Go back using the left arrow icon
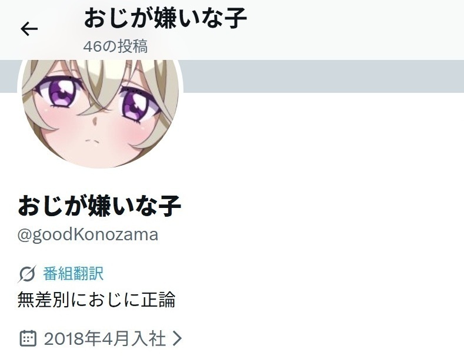 [x=29, y=29]
